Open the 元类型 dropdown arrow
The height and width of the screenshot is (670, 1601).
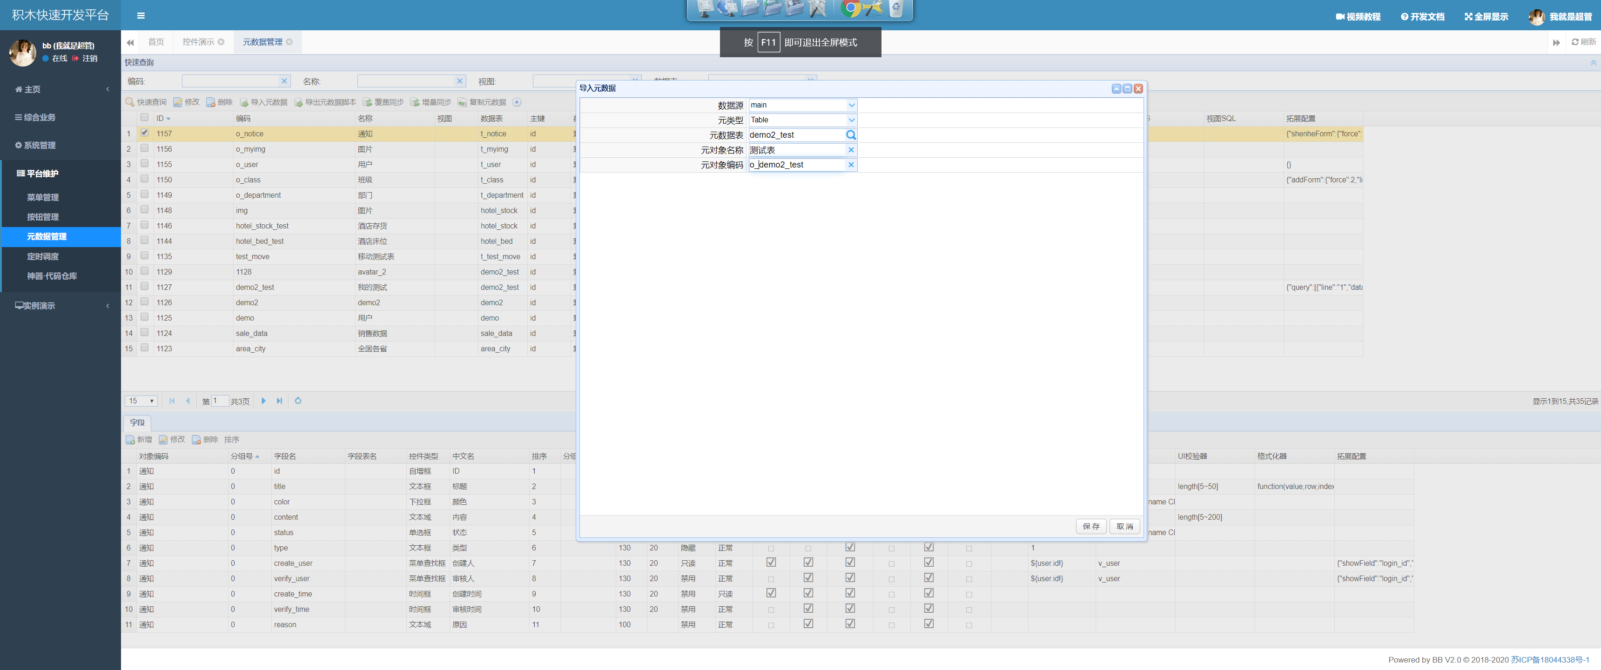click(x=852, y=120)
